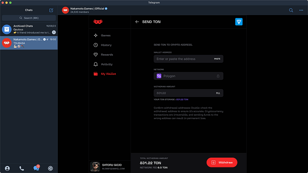Click the History clock icon
This screenshot has width=308, height=173.
96,45
